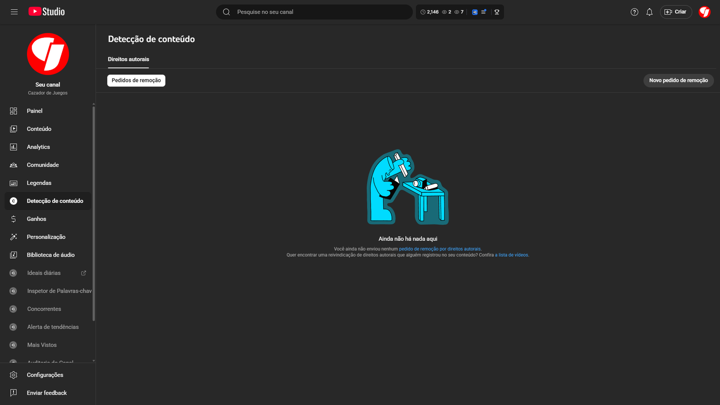Screen dimensions: 720x405
Task: Open Alerta de tendências in the sidebar
Action: pyautogui.click(x=48, y=327)
